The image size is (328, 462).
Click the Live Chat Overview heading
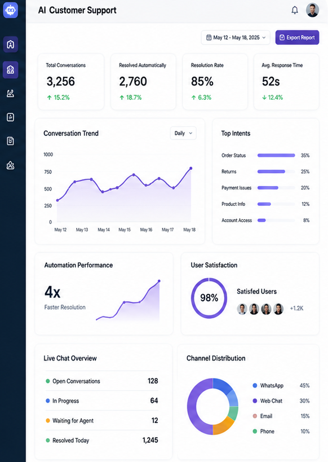[x=70, y=358]
